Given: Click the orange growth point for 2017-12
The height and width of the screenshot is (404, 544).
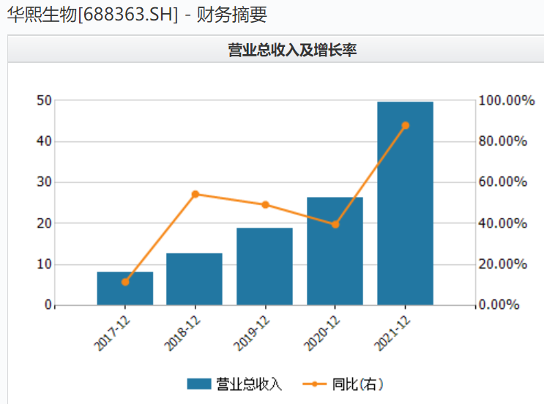Looking at the screenshot, I should 125,282.
